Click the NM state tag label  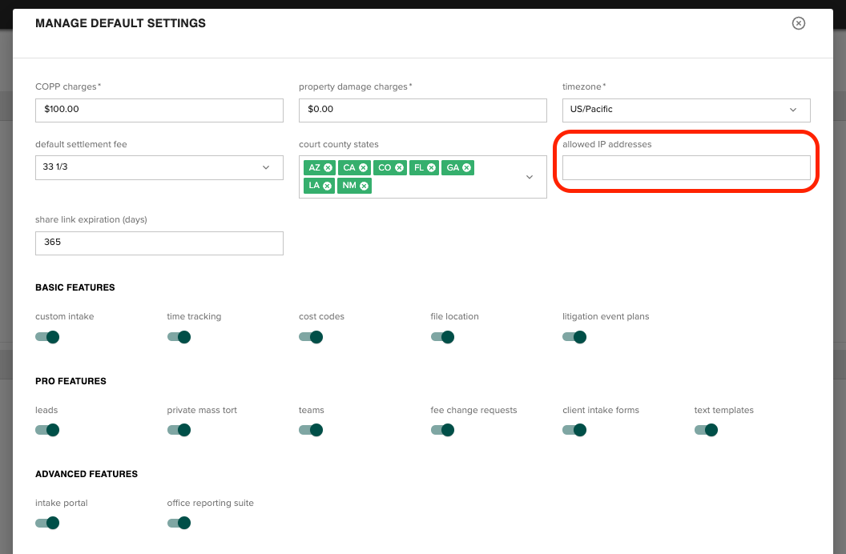tap(349, 186)
